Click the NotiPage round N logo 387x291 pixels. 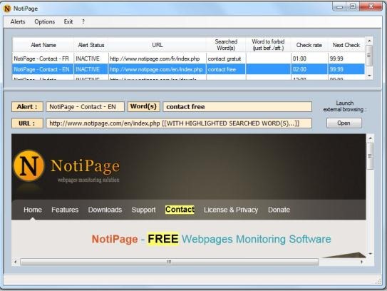click(x=29, y=165)
